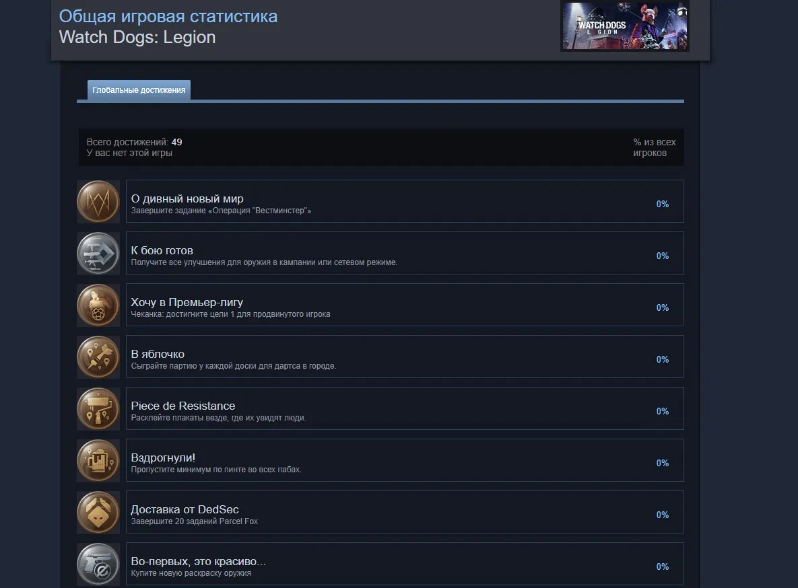
Task: Click description 'Чеканка: достигните цели 1'
Action: pyautogui.click(x=230, y=314)
